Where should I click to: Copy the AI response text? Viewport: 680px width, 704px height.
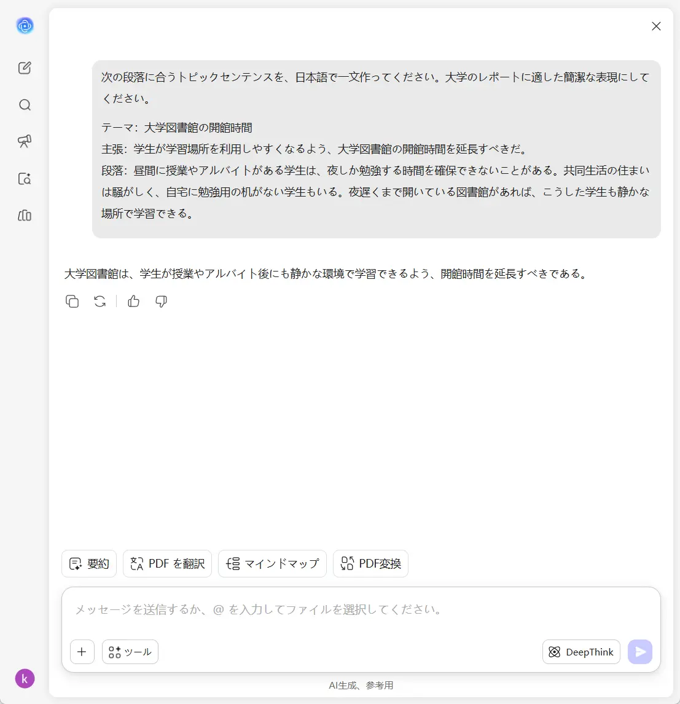point(72,301)
